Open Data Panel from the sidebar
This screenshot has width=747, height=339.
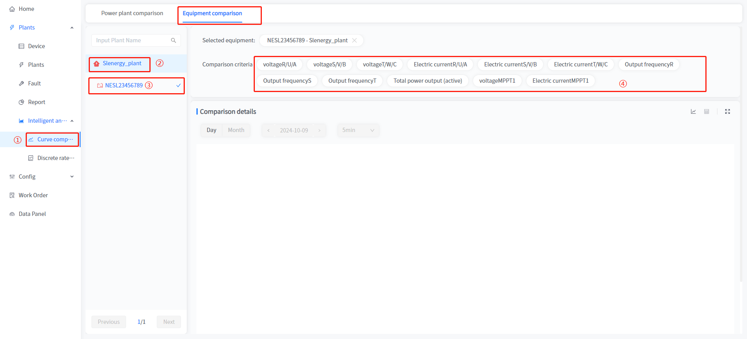coord(32,214)
